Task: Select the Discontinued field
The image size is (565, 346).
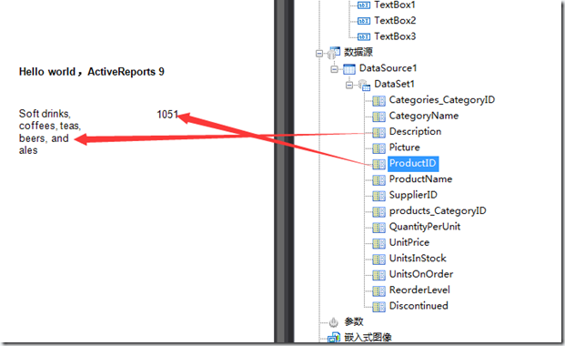Action: (419, 306)
